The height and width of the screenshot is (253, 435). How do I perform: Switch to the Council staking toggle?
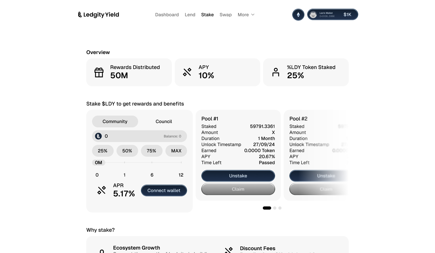(x=164, y=122)
